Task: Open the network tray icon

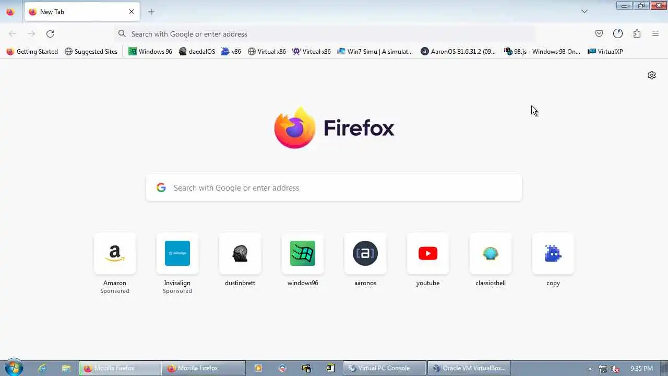Action: point(603,369)
